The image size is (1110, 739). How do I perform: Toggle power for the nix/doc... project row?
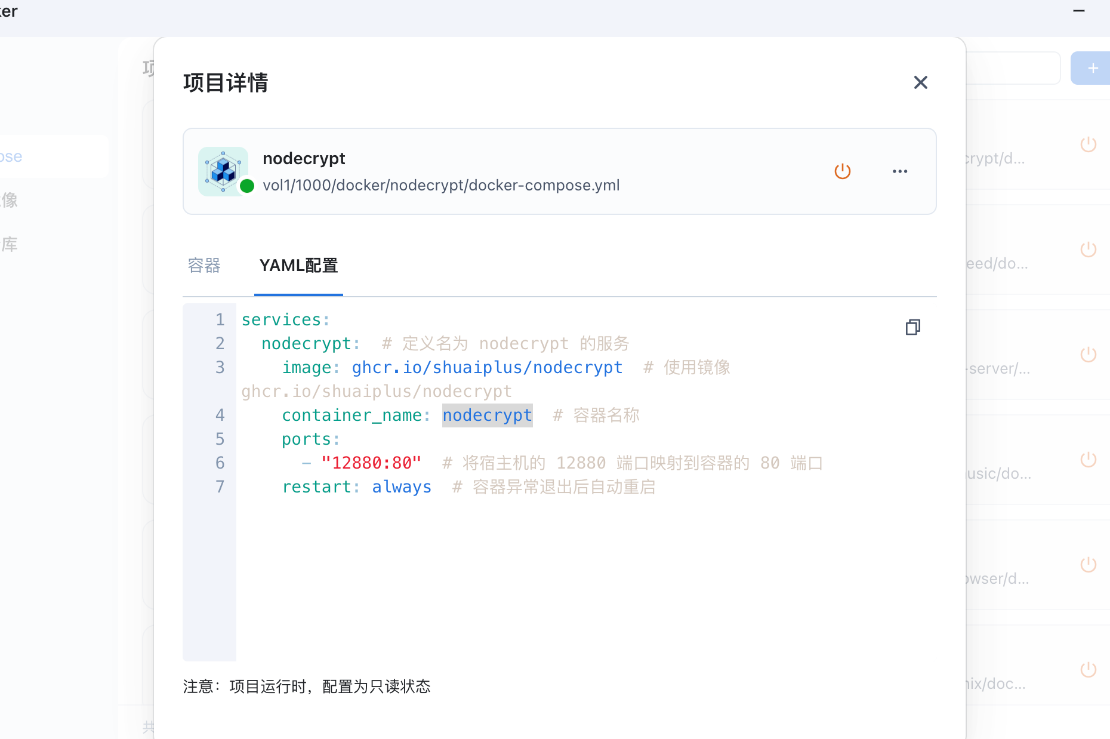click(1088, 670)
